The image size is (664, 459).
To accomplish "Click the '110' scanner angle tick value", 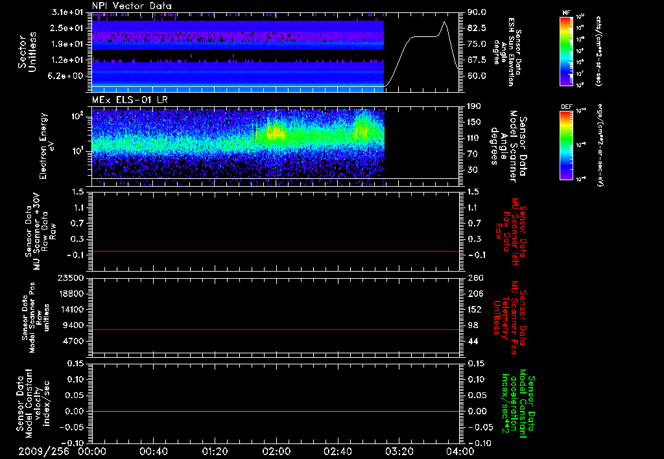I will (x=474, y=138).
